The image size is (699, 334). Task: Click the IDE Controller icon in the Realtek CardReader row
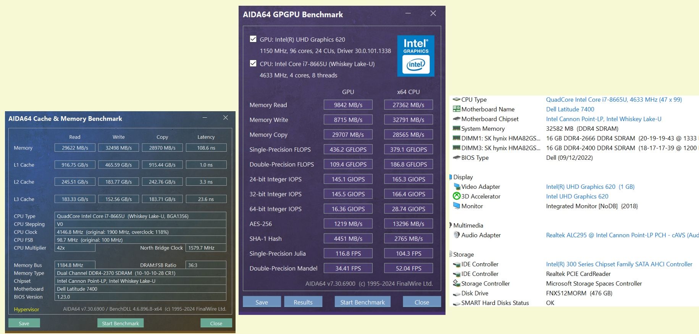coord(456,274)
